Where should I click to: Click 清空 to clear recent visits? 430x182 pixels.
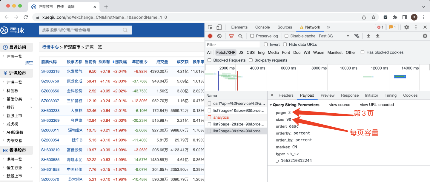pyautogui.click(x=29, y=63)
